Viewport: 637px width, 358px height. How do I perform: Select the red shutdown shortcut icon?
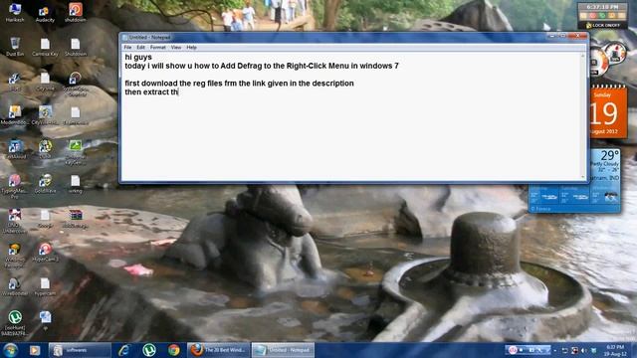click(x=76, y=12)
